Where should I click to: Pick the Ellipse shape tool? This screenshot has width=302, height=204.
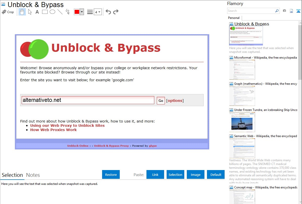click(x=52, y=12)
